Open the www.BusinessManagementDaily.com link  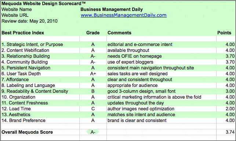(x=124, y=15)
